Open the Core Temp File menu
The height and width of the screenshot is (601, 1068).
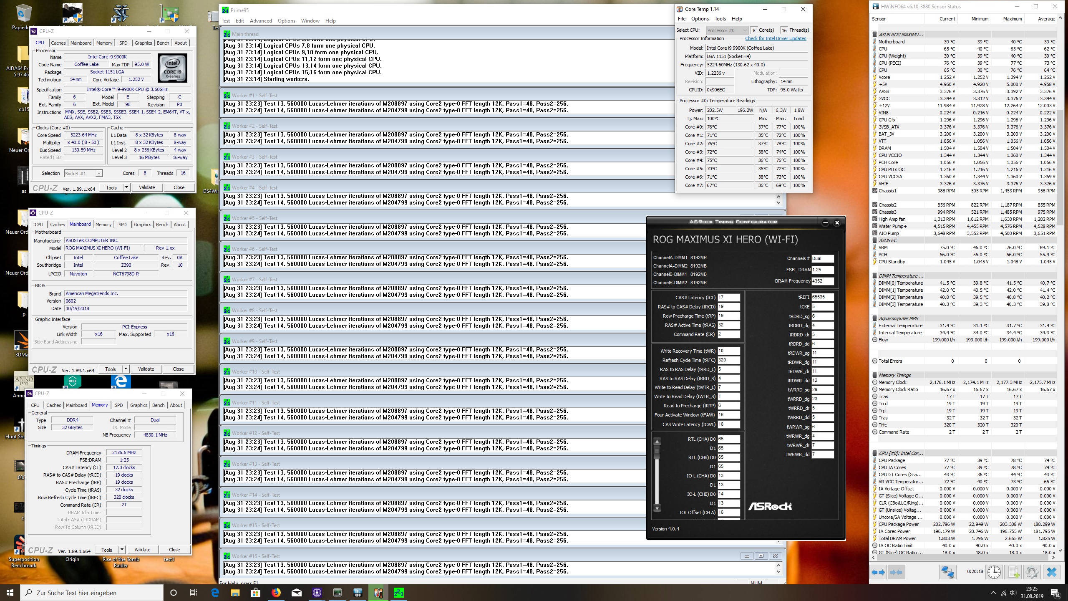(x=682, y=19)
